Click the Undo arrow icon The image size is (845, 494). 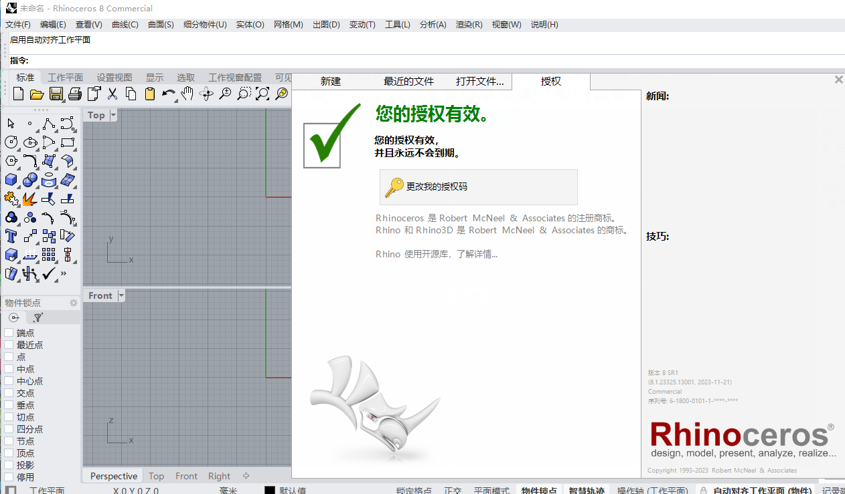pyautogui.click(x=168, y=94)
